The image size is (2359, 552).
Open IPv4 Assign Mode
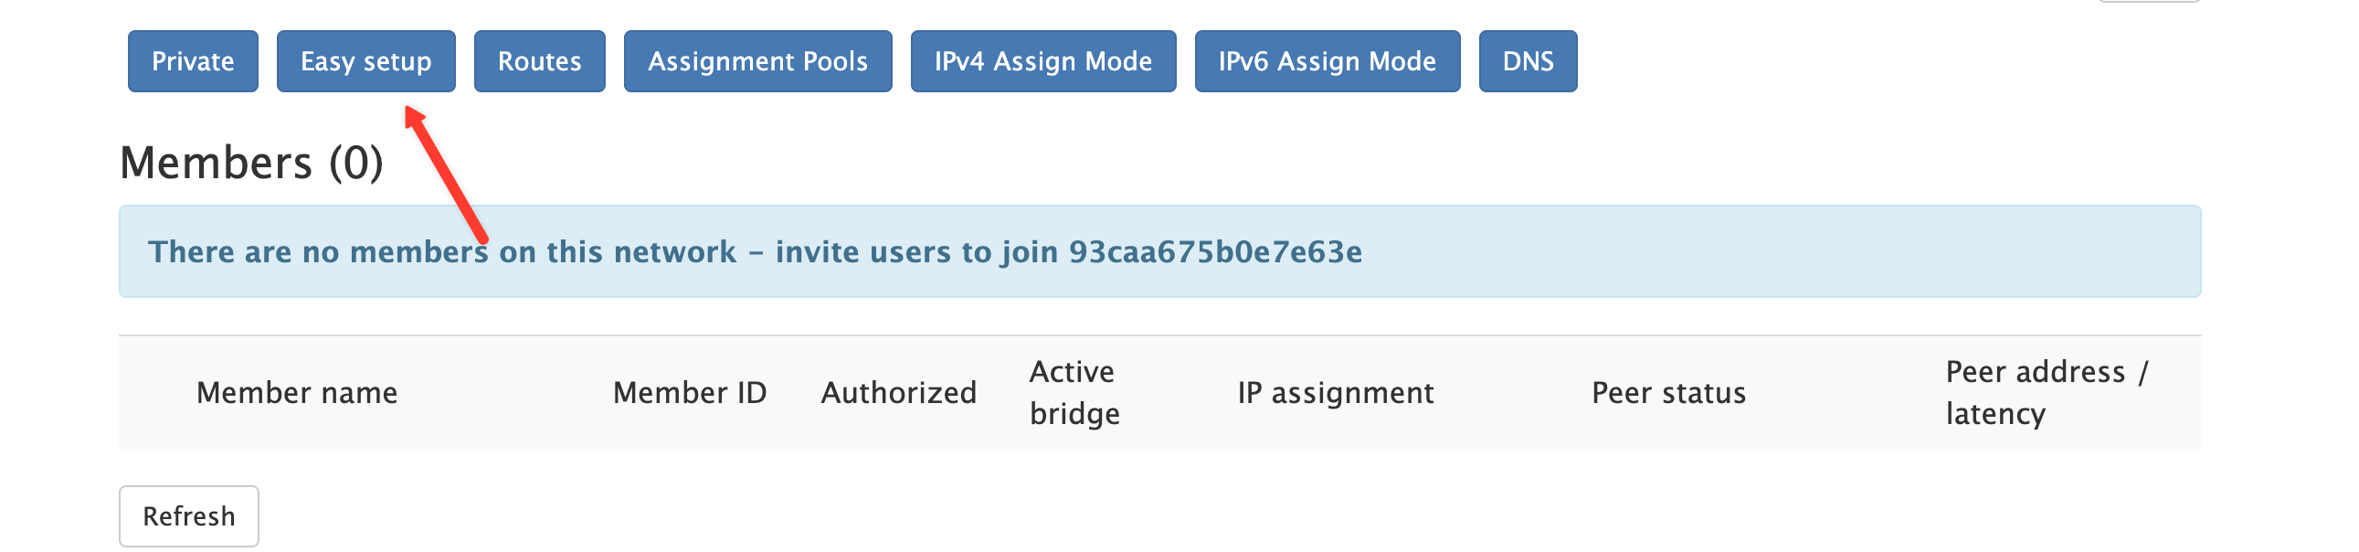click(1043, 61)
